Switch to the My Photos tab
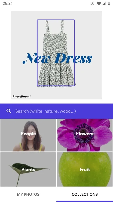This screenshot has height=202, width=113. pyautogui.click(x=28, y=194)
